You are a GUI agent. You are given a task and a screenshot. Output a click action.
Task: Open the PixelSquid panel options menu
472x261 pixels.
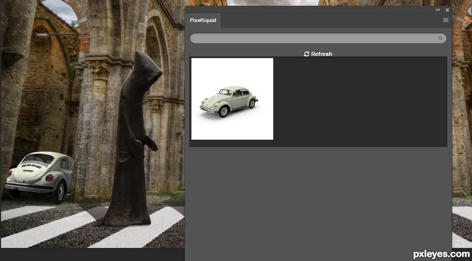click(445, 20)
